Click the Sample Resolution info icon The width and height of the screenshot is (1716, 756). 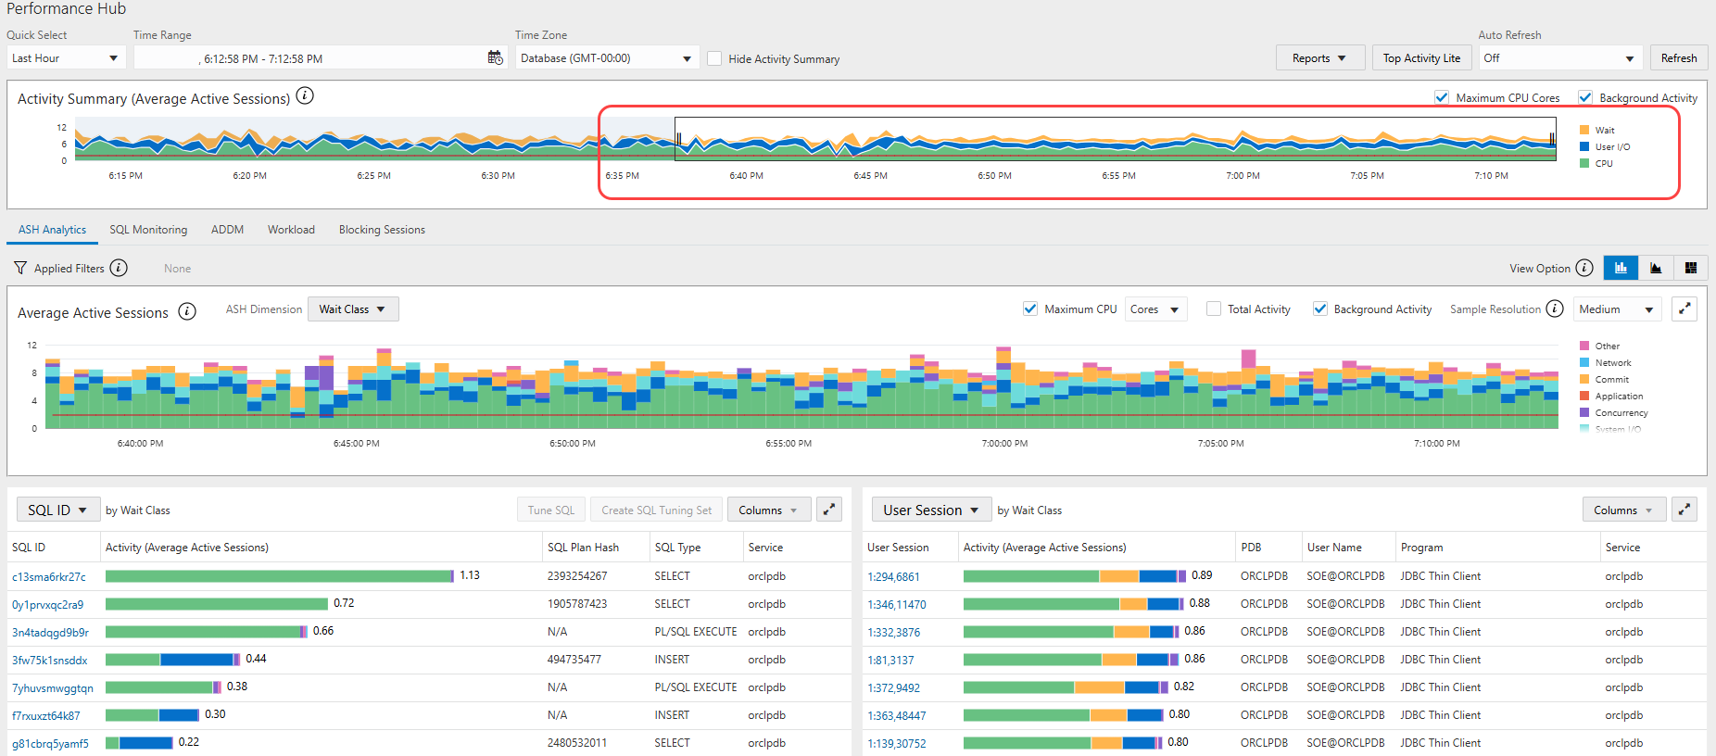tap(1555, 309)
